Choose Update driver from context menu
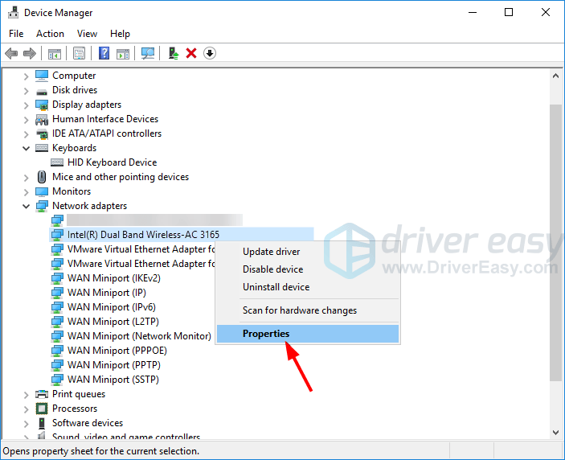This screenshot has height=460, width=565. [308, 252]
